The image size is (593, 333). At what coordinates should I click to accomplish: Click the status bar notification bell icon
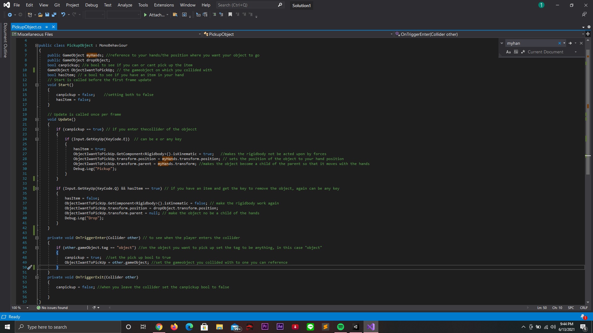583,317
